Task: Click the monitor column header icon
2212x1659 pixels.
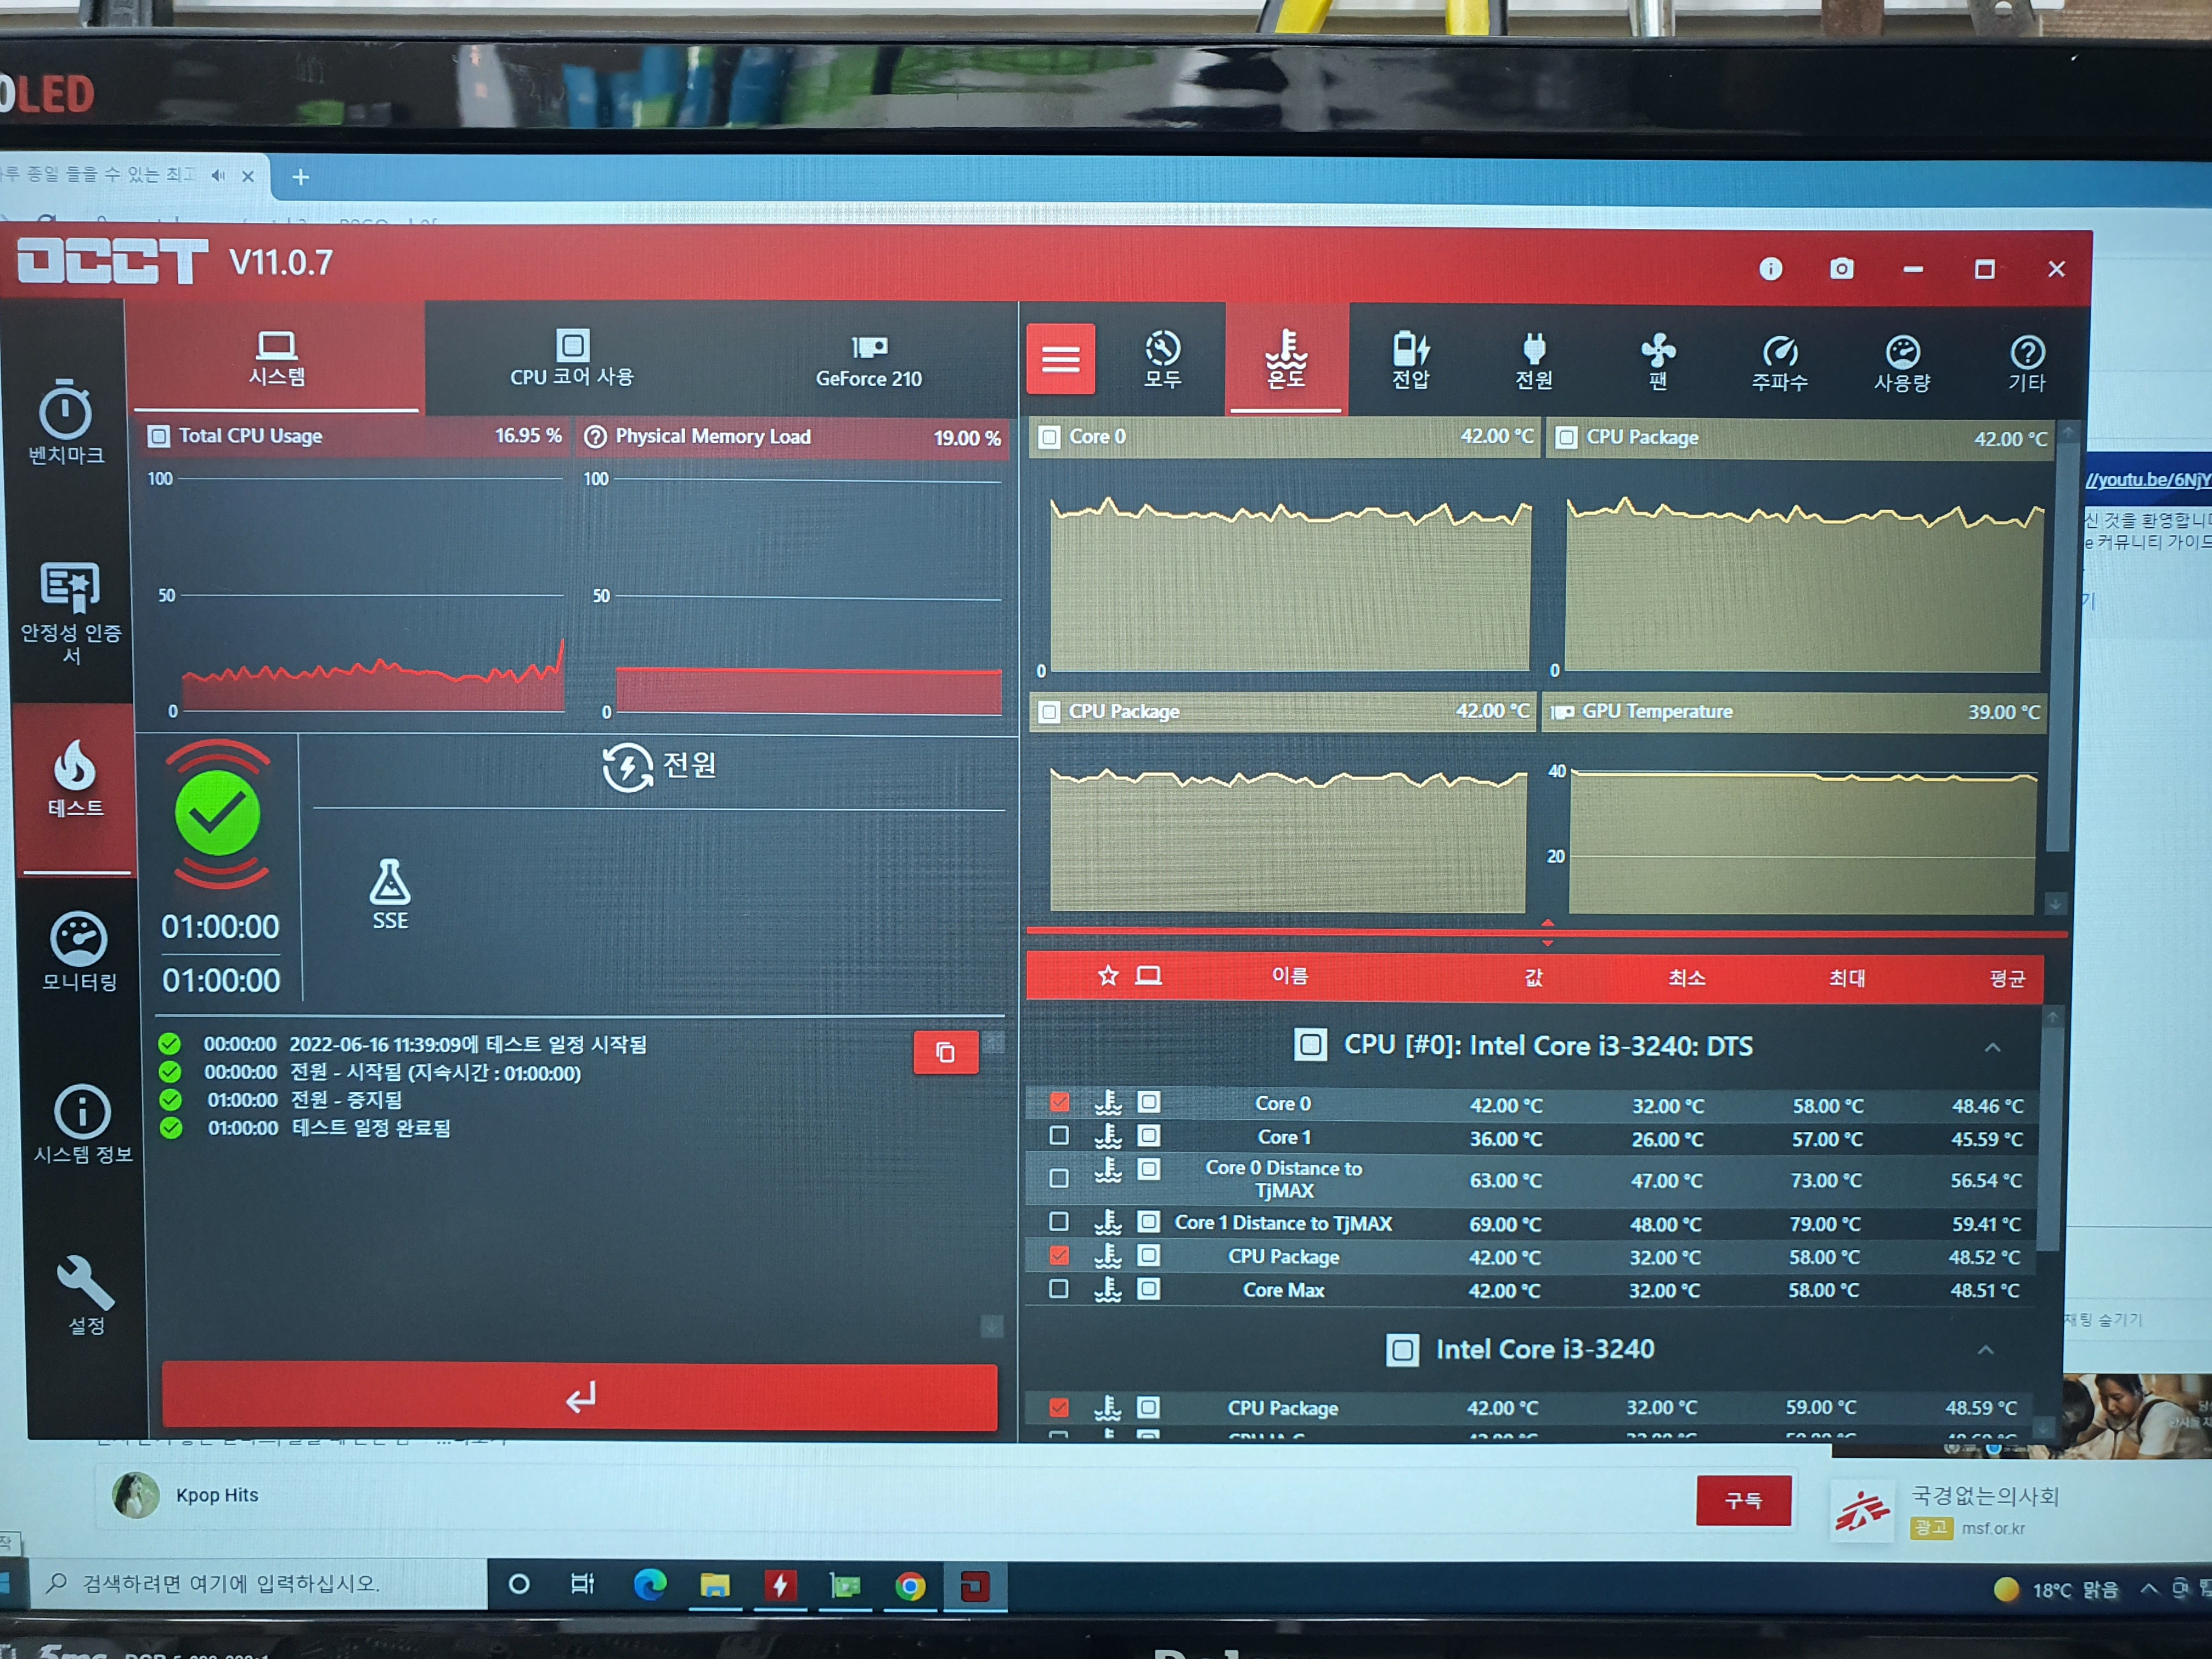Action: 1149,975
